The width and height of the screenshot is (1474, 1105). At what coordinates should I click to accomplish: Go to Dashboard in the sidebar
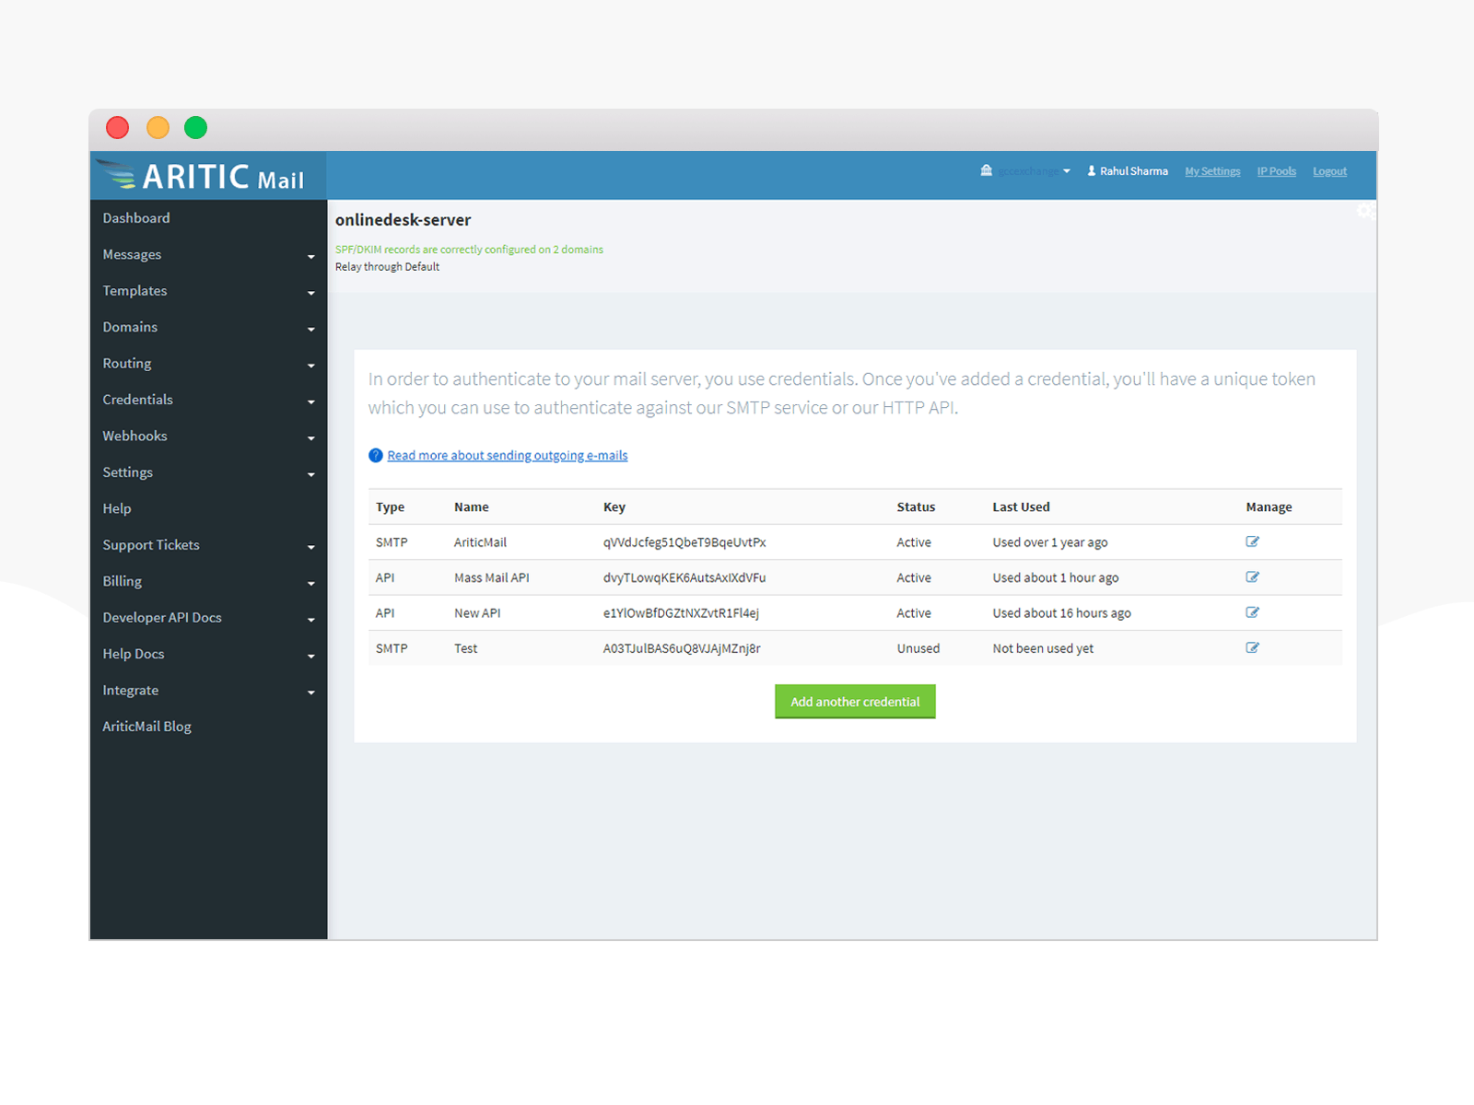136,218
